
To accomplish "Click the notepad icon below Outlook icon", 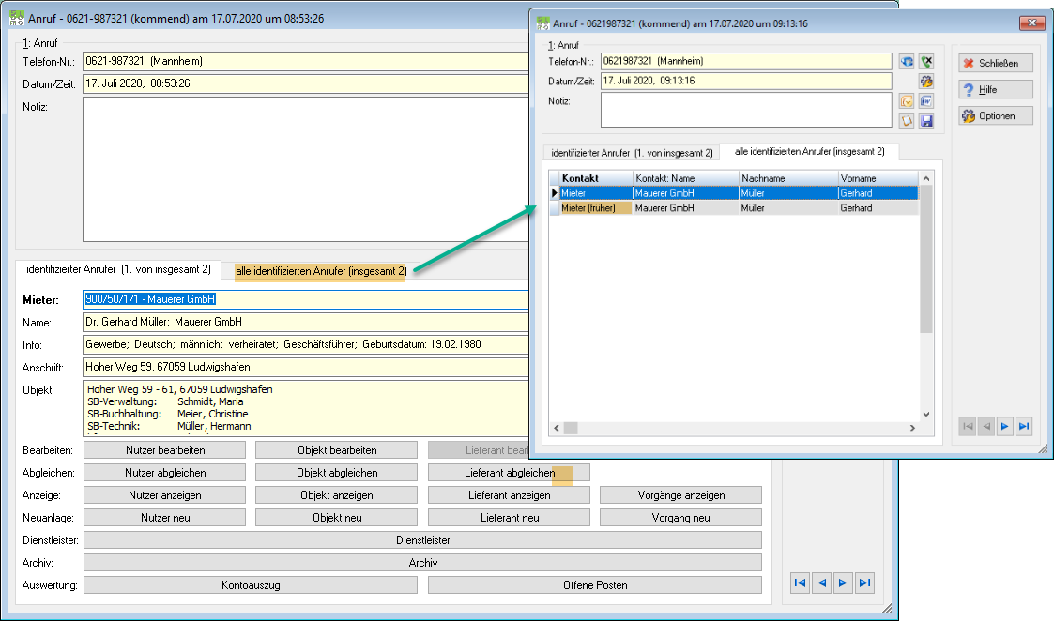I will [907, 121].
